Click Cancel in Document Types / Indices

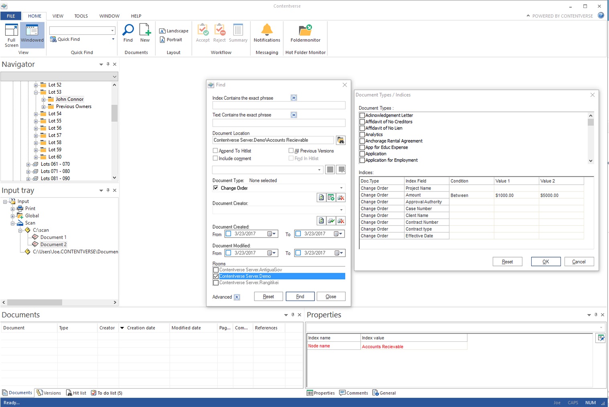[x=579, y=262]
